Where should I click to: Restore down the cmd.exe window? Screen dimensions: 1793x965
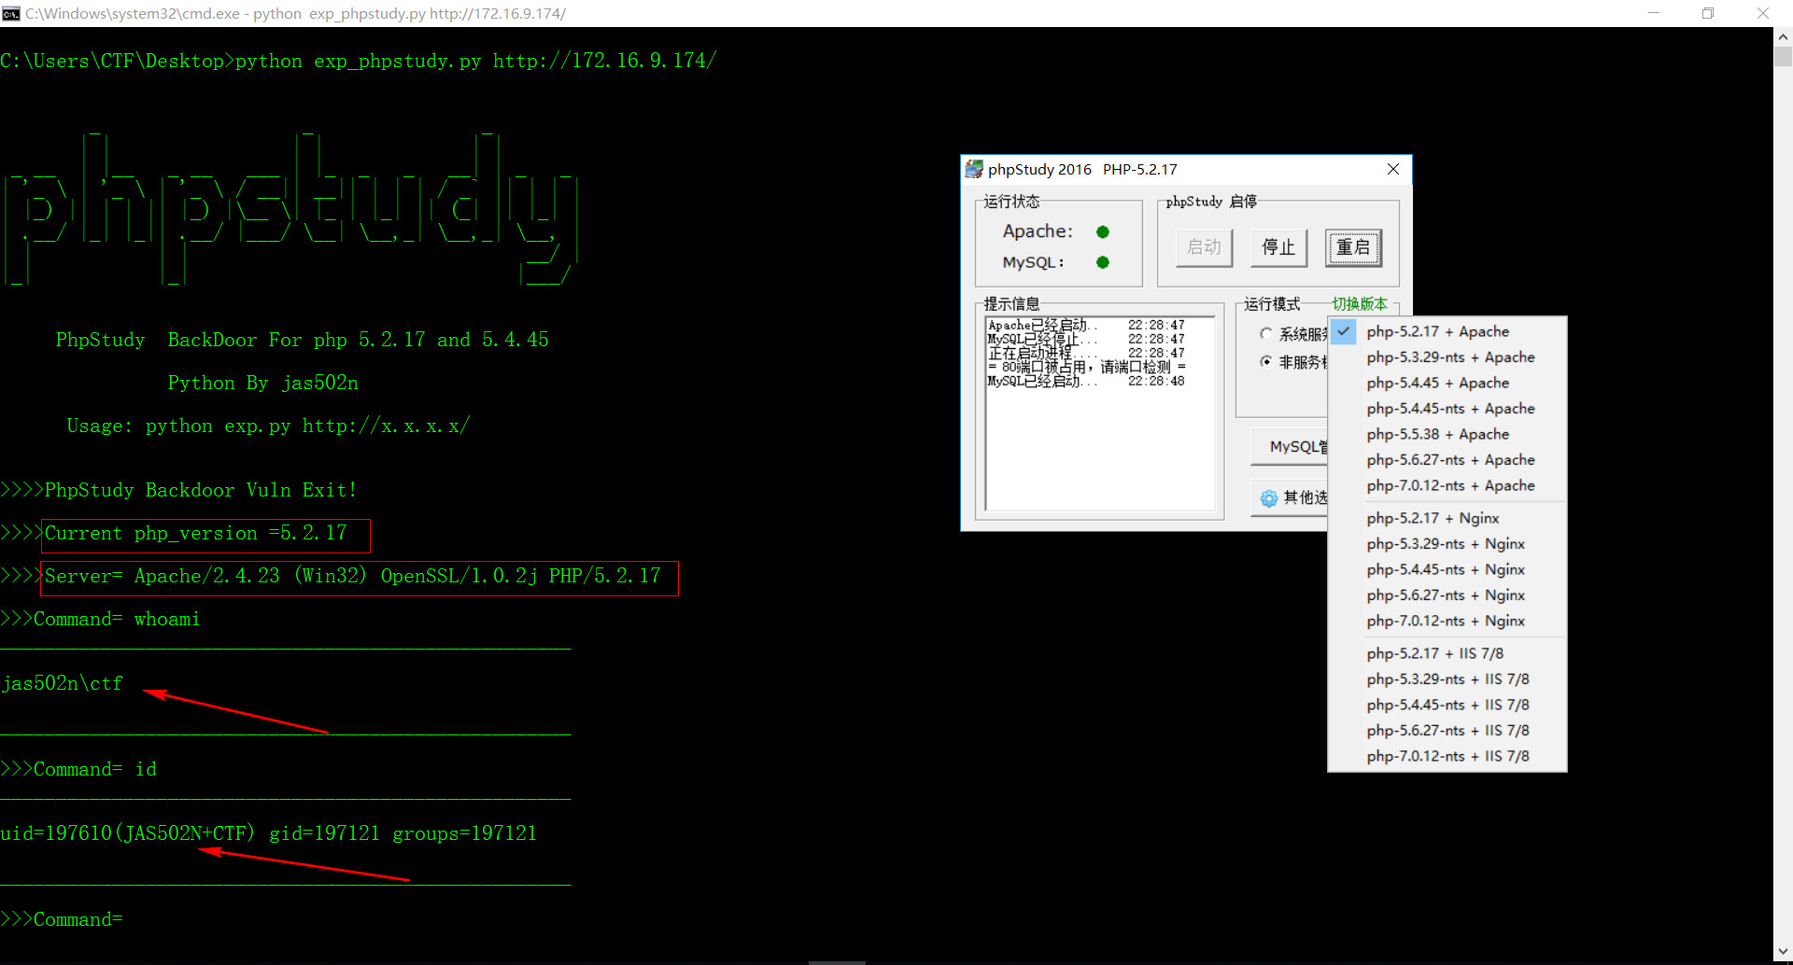point(1708,13)
